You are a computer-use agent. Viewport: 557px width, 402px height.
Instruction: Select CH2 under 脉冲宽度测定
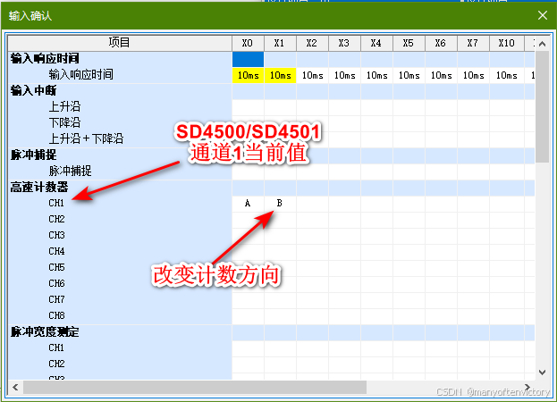(120, 364)
